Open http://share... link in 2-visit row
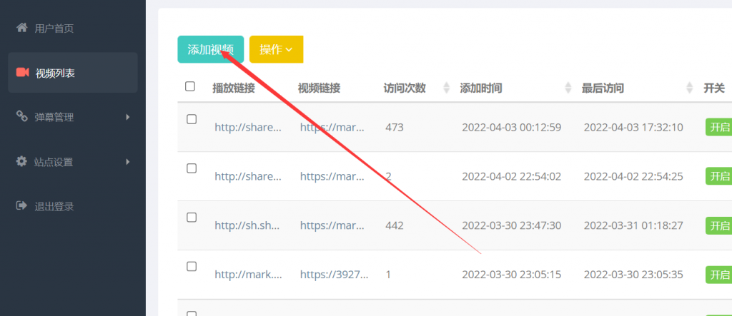732x316 pixels. pos(248,177)
